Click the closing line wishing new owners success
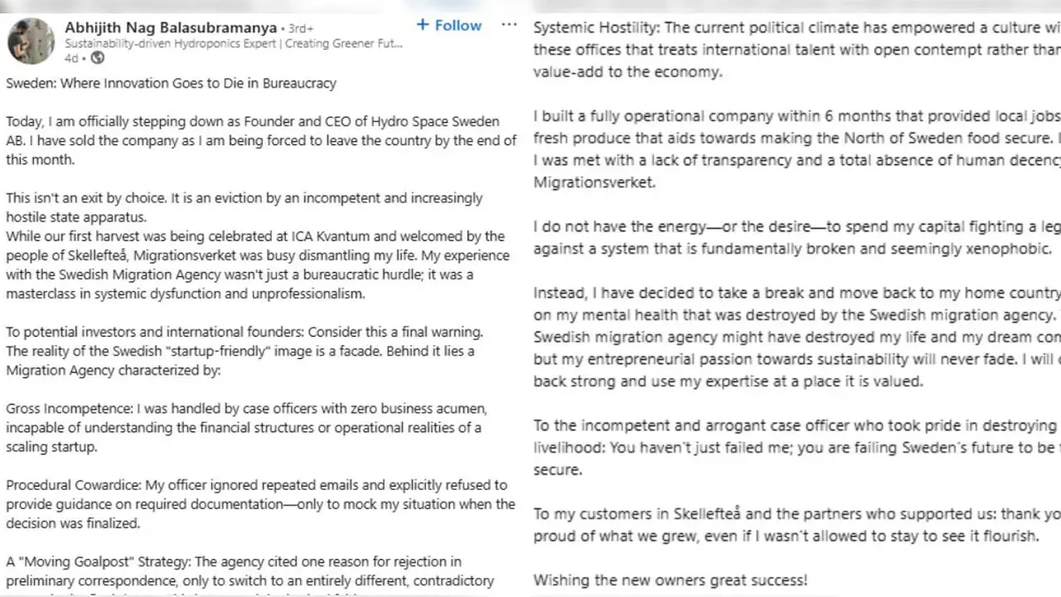This screenshot has height=597, width=1061. pos(670,580)
